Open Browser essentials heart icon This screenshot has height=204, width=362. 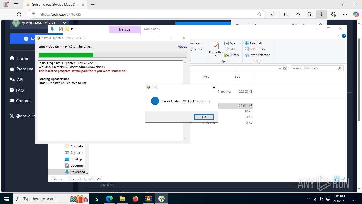[333, 14]
